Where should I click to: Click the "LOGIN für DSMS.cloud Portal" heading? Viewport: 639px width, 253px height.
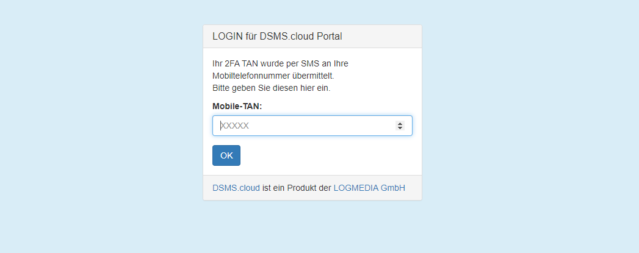click(277, 36)
